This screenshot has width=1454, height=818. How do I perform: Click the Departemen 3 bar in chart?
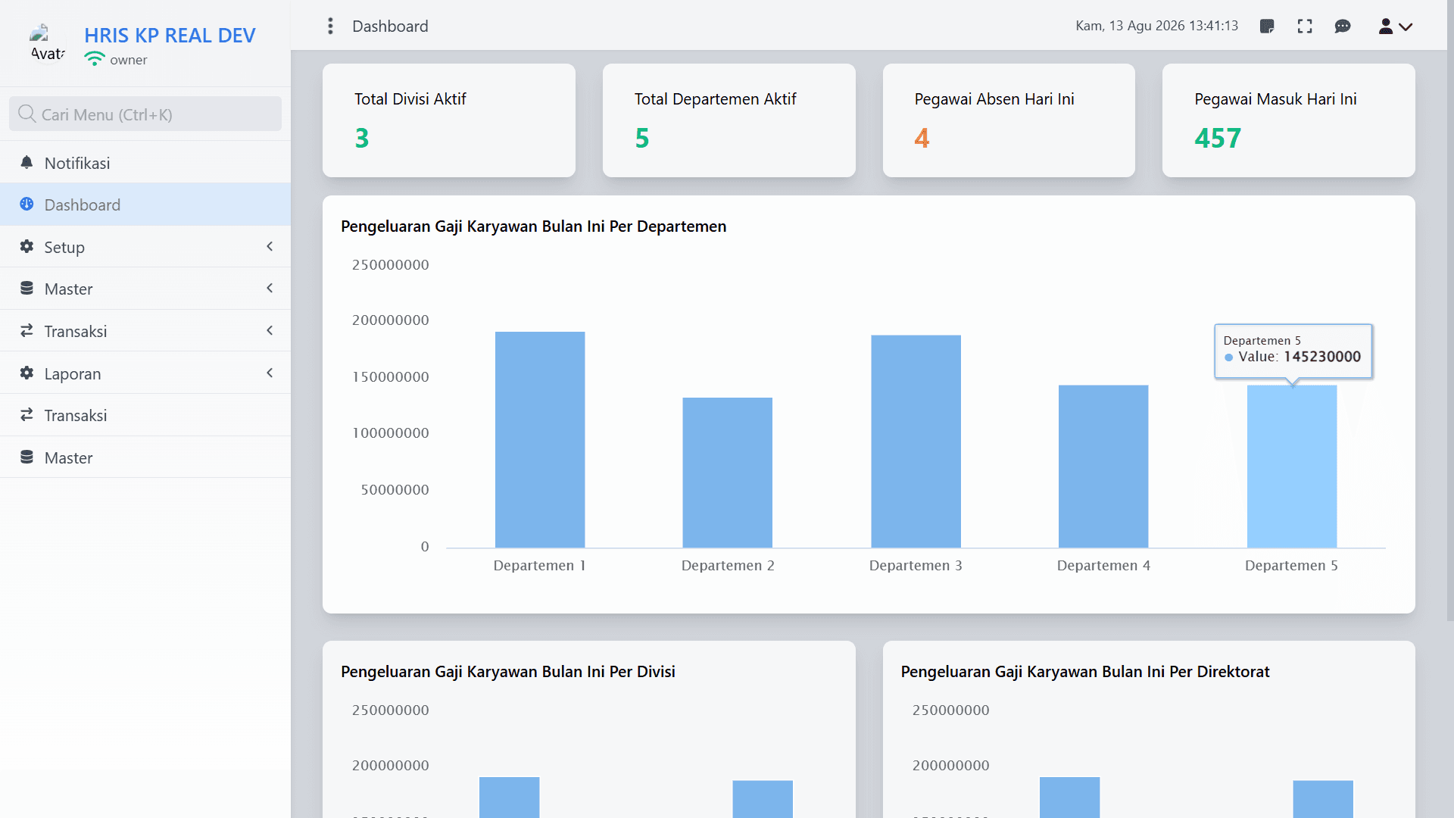[x=916, y=442]
